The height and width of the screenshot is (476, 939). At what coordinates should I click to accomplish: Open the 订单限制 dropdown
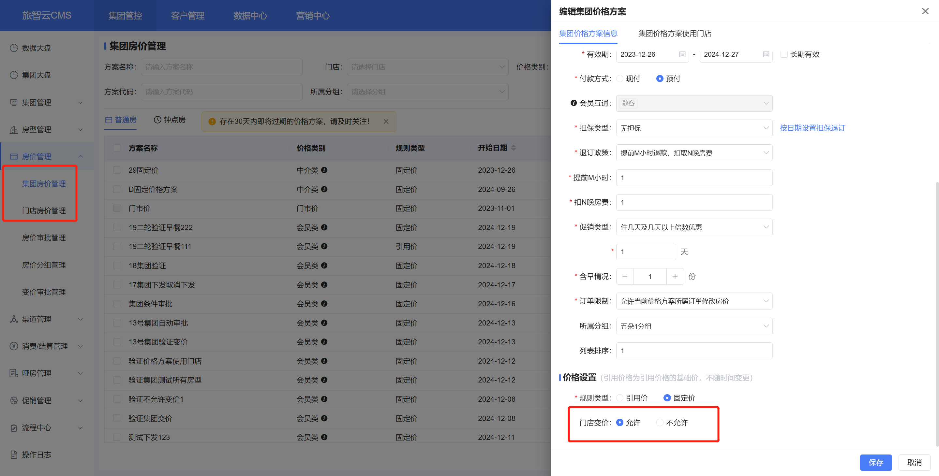[x=694, y=301]
